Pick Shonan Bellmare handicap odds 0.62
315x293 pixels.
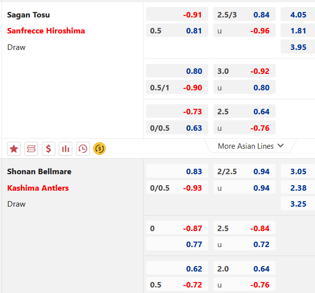177,268
